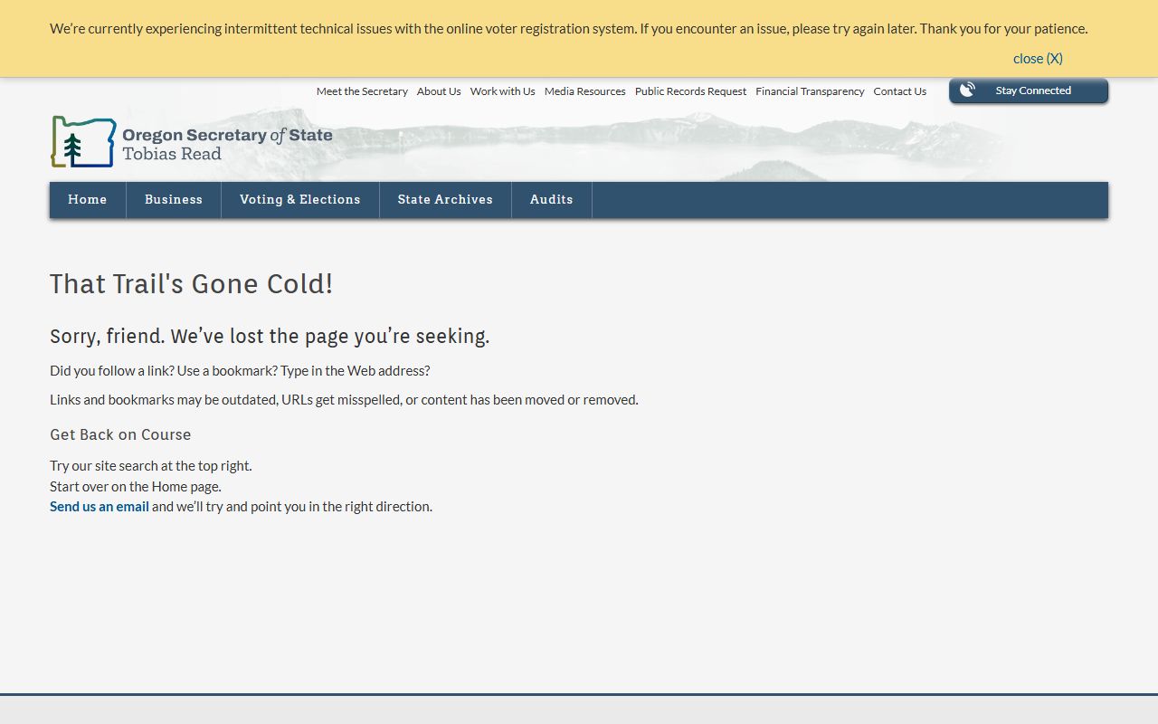Go to the State Archives menu
The height and width of the screenshot is (724, 1158).
point(445,200)
